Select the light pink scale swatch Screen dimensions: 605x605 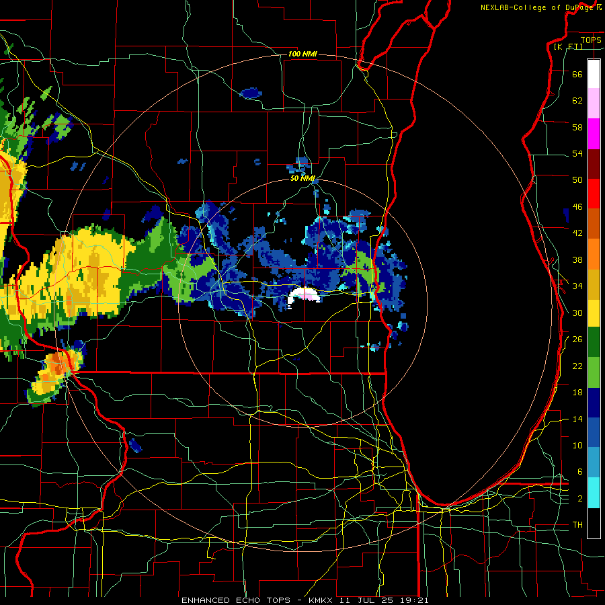(x=594, y=104)
